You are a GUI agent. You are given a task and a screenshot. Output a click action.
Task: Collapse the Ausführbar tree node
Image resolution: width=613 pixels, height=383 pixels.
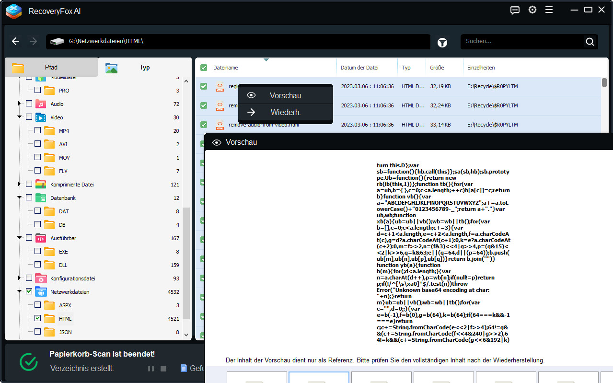20,238
